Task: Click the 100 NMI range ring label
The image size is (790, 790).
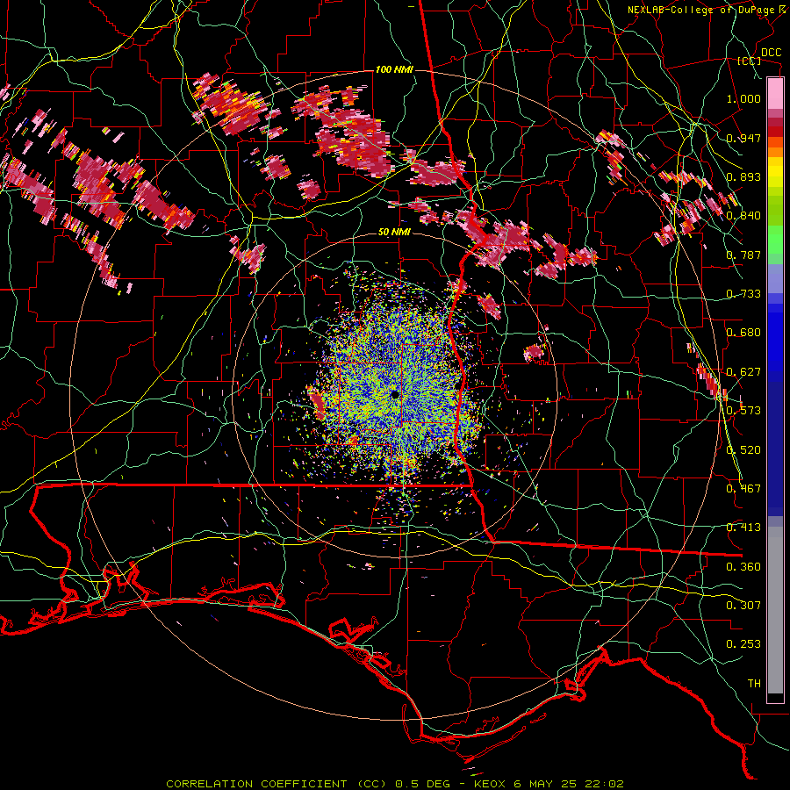Action: tap(394, 69)
